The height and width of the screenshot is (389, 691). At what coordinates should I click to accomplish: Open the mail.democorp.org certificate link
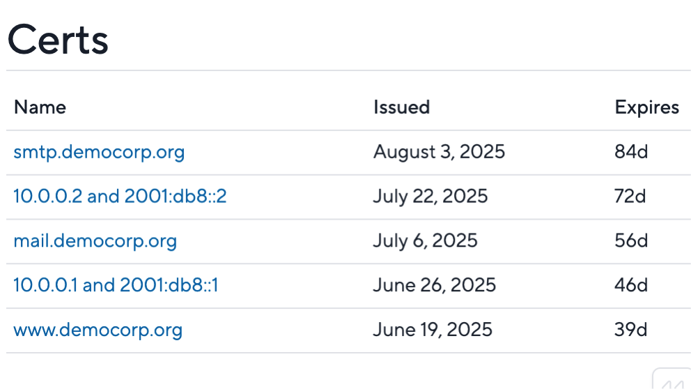[95, 241]
